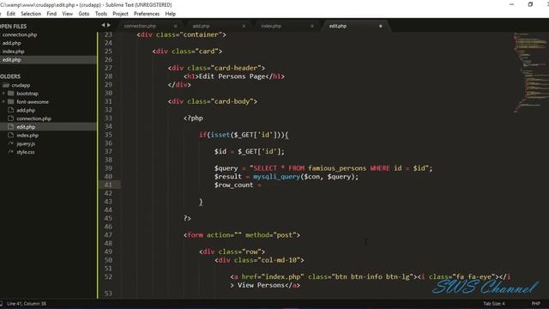This screenshot has width=549, height=309.
Task: Open the Preferences menu
Action: point(147,14)
